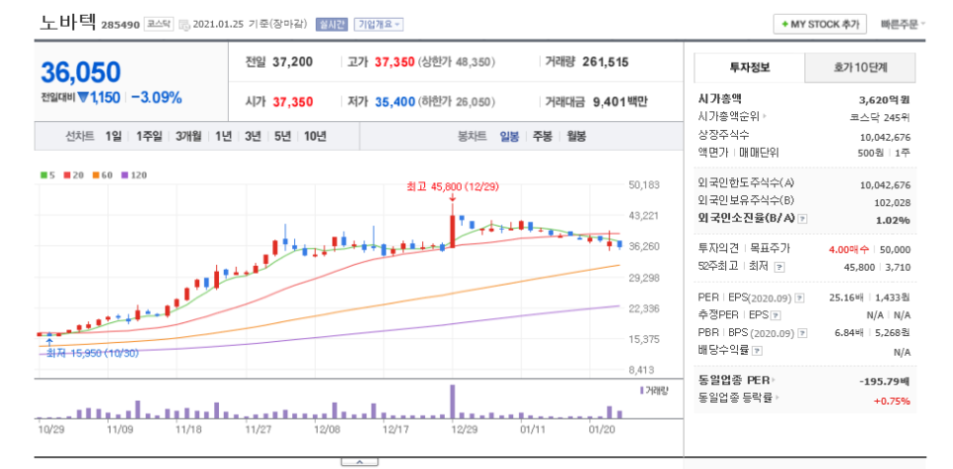
Task: Select the 1년 line chart period
Action: 223,137
